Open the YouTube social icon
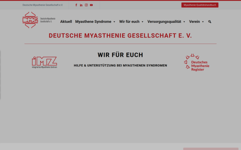The width and height of the screenshot is (241, 150). tap(91, 5)
